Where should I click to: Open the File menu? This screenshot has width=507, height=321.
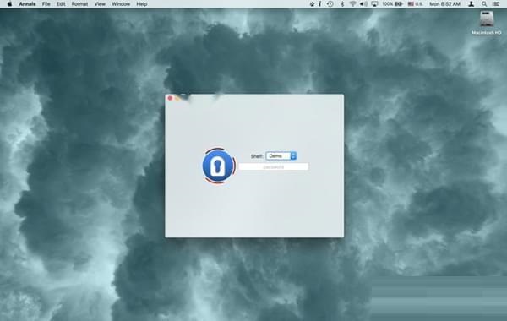click(x=46, y=4)
